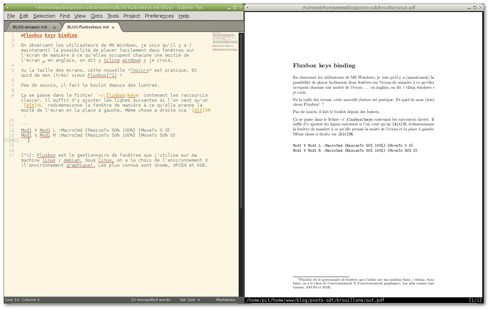Click 'Pas de soucis' line in the PDF

[x=336, y=112]
